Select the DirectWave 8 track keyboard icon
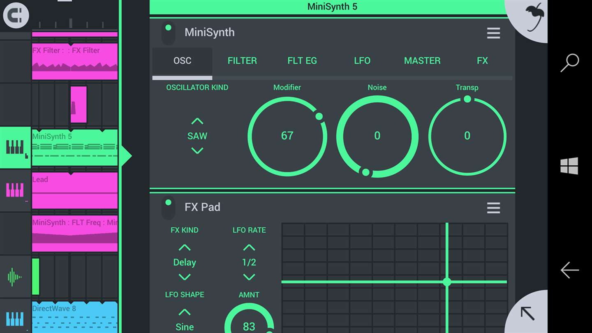This screenshot has width=592, height=333. [x=15, y=319]
